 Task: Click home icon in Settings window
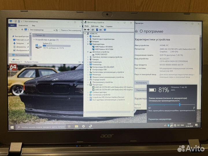(136, 31)
